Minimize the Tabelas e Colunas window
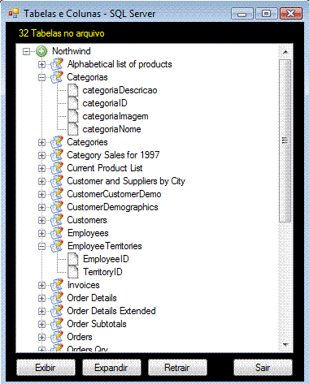 242,14
